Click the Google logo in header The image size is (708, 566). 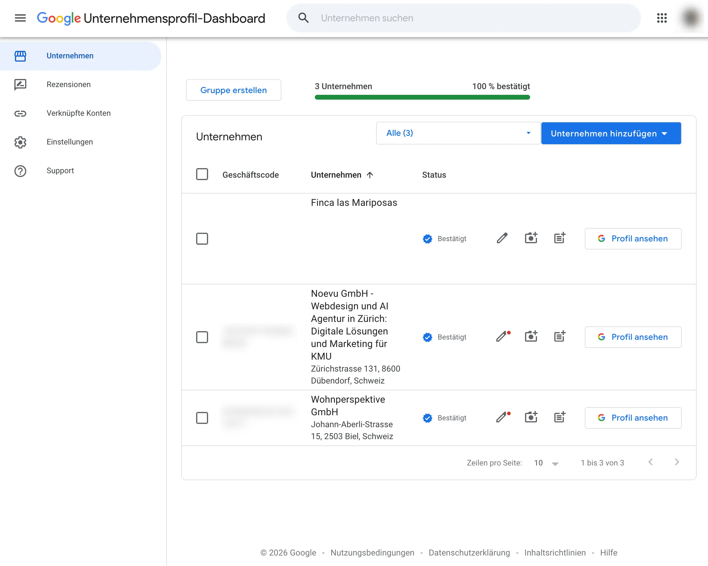(x=59, y=18)
